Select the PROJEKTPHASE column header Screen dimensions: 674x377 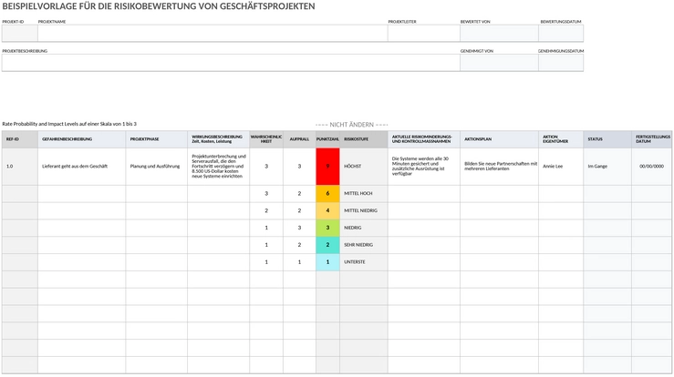point(157,139)
